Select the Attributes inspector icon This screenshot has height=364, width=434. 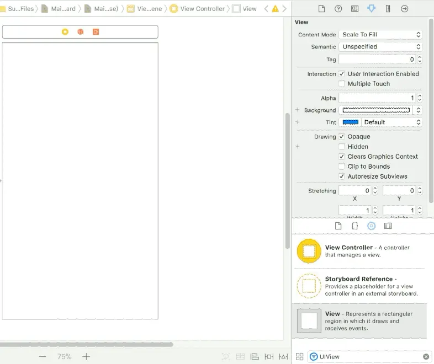click(x=371, y=9)
